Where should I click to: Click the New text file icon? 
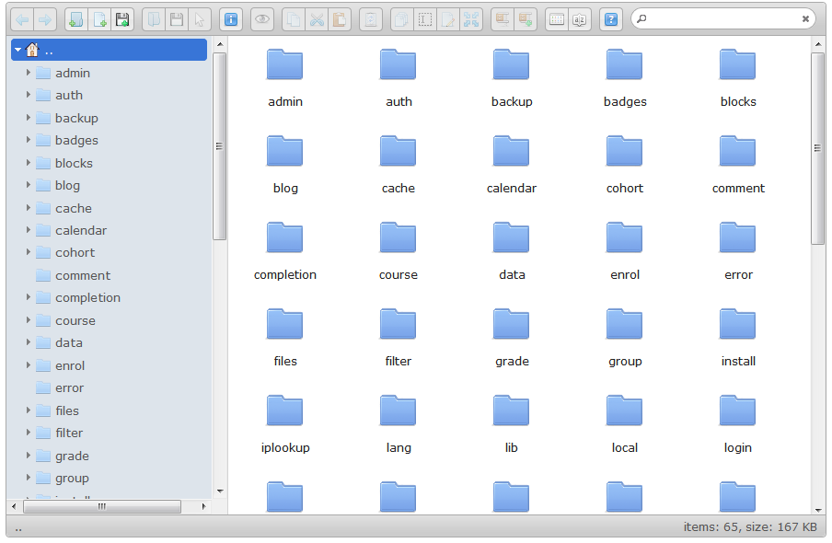pos(99,19)
